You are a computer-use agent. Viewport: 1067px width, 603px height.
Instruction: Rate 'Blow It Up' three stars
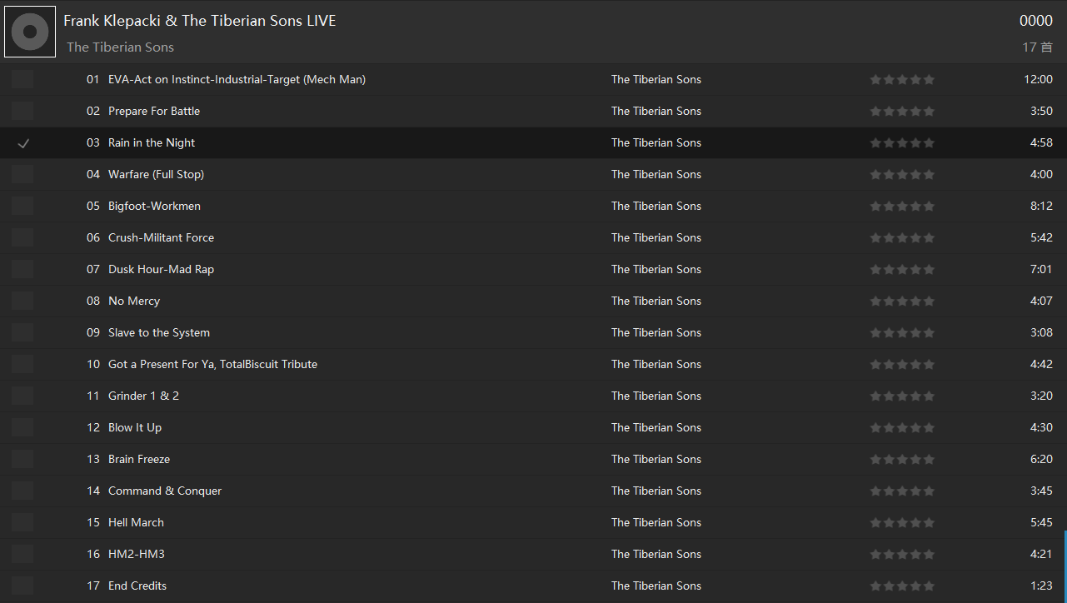(902, 428)
